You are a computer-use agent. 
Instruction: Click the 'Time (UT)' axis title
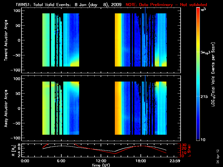[x=101, y=165]
